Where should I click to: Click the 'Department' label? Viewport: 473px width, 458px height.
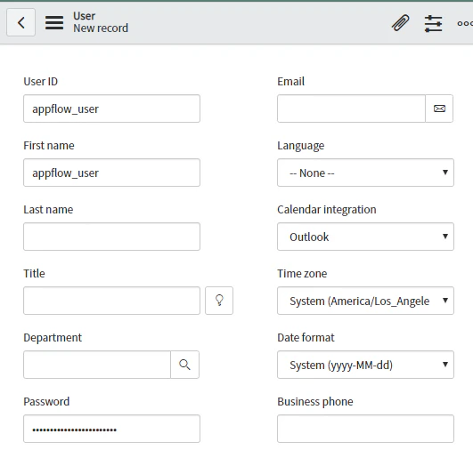click(53, 338)
